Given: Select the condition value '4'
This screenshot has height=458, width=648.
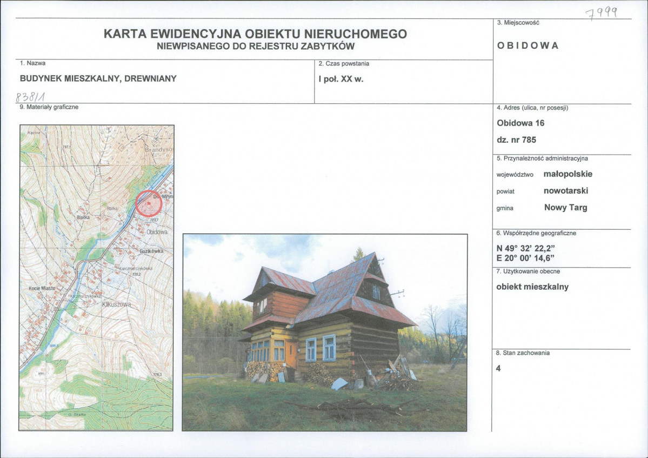Looking at the screenshot, I should coord(498,368).
